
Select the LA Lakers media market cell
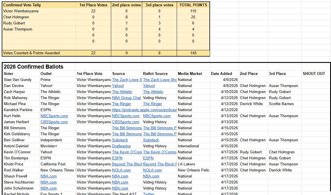193,164
